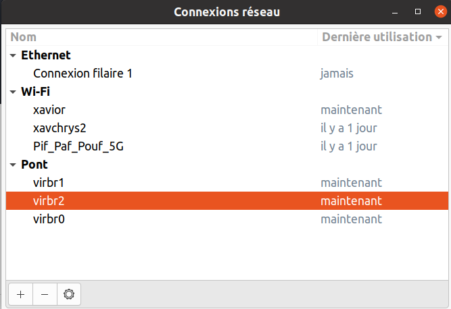Image resolution: width=451 pixels, height=309 pixels.
Task: Collapse the Pont group
Action: [13, 165]
